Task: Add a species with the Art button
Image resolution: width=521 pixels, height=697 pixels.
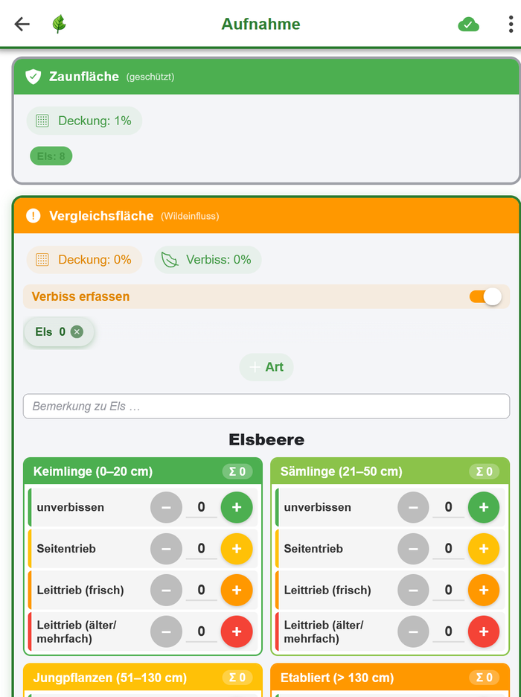Action: [266, 367]
